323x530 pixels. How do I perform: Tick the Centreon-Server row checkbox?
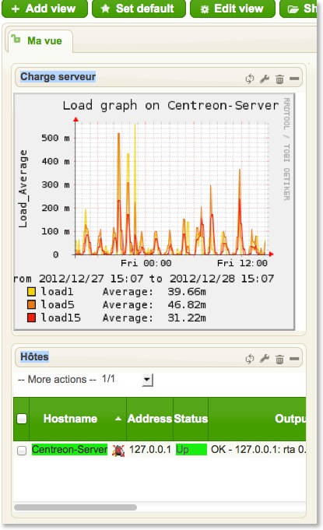22,451
